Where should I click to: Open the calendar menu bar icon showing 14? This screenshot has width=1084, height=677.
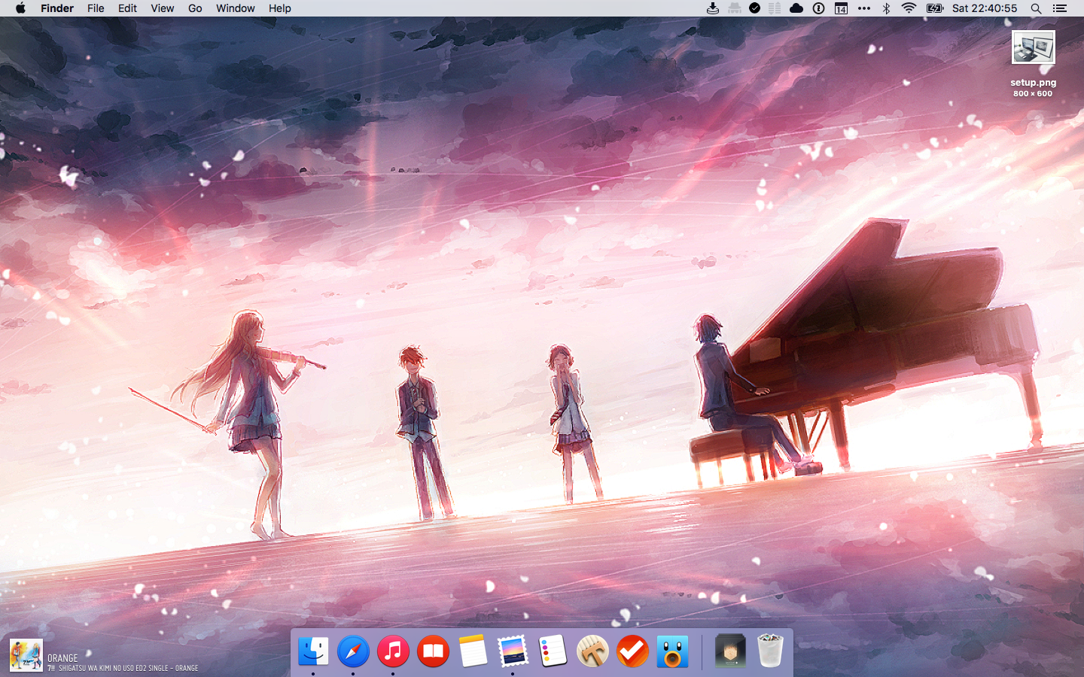[x=841, y=8]
